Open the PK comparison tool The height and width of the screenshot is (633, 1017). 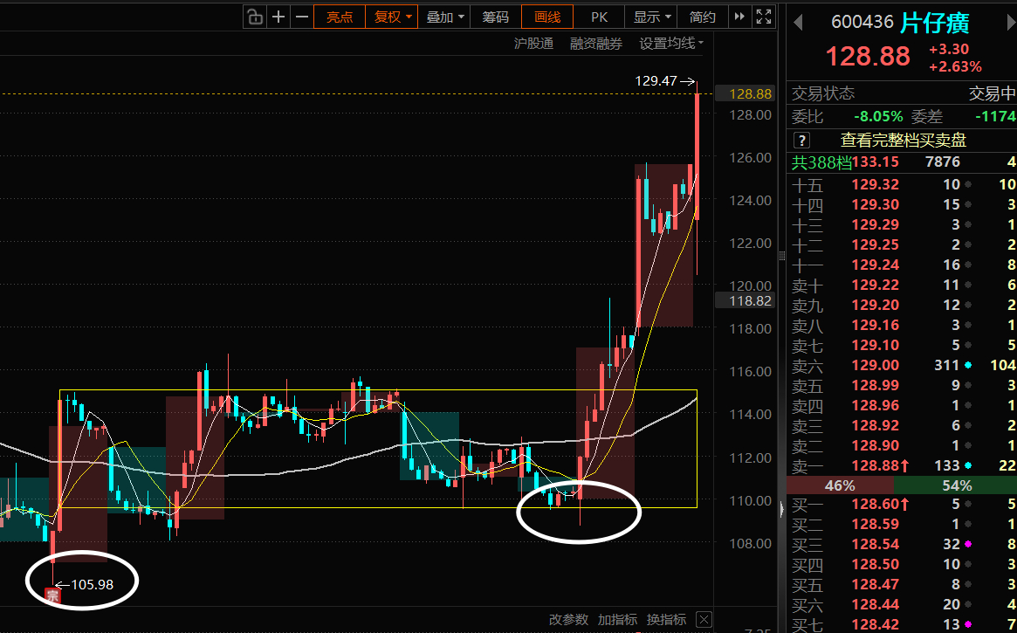point(600,17)
